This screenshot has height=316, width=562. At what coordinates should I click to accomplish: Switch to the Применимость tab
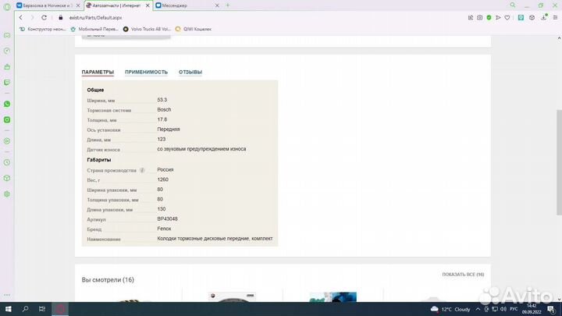coord(146,72)
